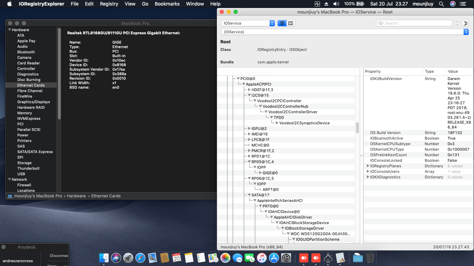Open Reminders app in the Dock
The height and width of the screenshot is (266, 474).
201,258
